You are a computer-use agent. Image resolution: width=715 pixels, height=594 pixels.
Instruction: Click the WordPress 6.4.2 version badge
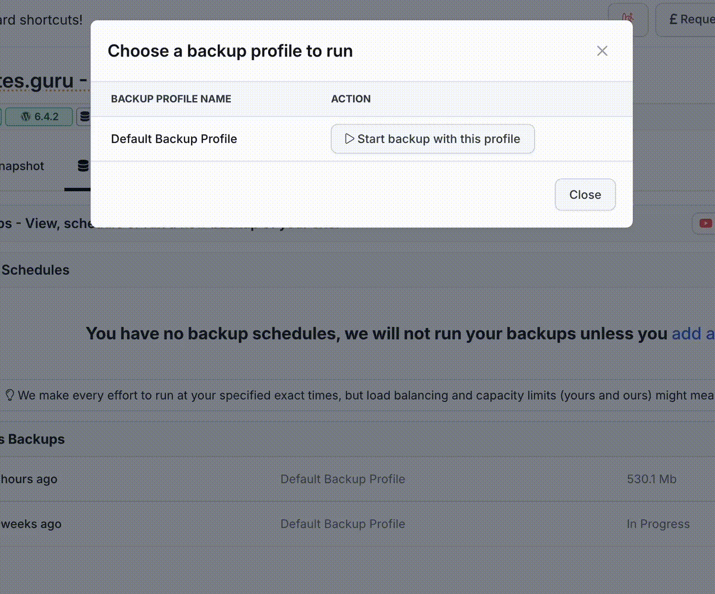38,117
